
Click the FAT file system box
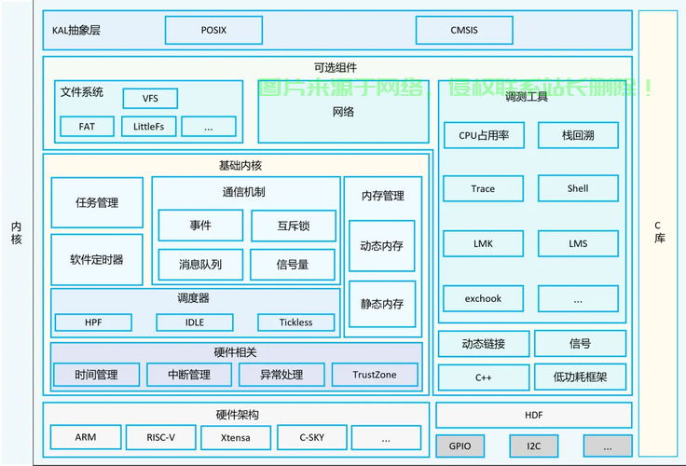87,127
